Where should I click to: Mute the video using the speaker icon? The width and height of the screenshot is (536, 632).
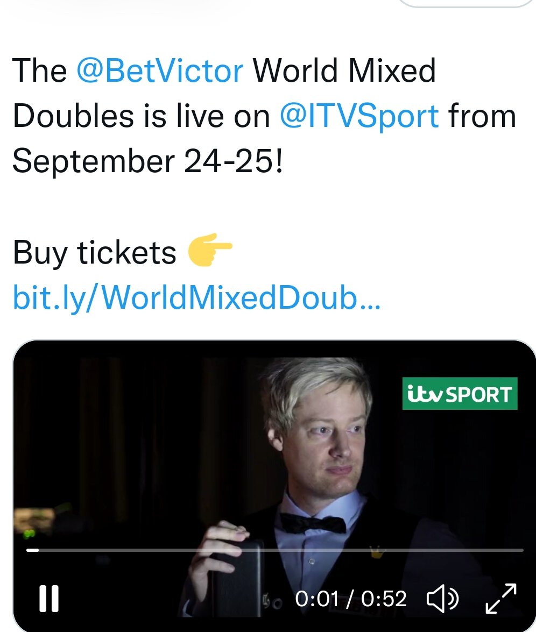pos(442,599)
